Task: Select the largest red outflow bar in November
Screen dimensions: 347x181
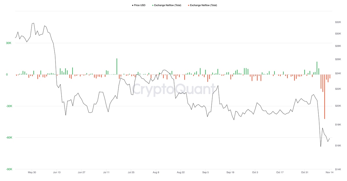Action: coord(324,97)
